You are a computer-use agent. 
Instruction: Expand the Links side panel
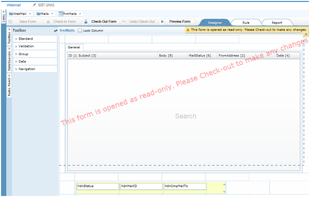4,16
